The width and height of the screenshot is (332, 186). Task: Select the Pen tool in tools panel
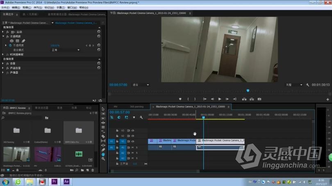(103, 150)
